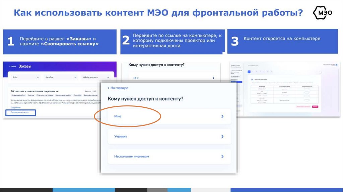Select the «Заказы» page heading
This screenshot has height=192, width=343.
[x=25, y=66]
